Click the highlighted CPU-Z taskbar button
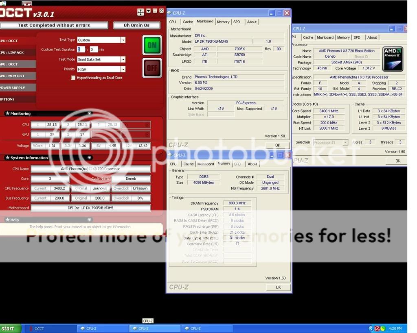The width and height of the screenshot is (417, 333). click(155, 329)
